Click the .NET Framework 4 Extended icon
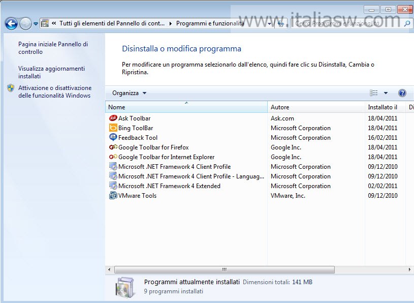Screen dimensions: 414x303 pyautogui.click(x=113, y=186)
